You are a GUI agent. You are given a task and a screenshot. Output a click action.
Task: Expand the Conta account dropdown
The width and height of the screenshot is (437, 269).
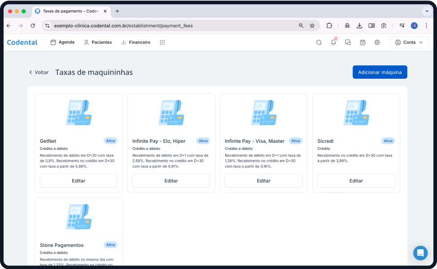coord(409,43)
